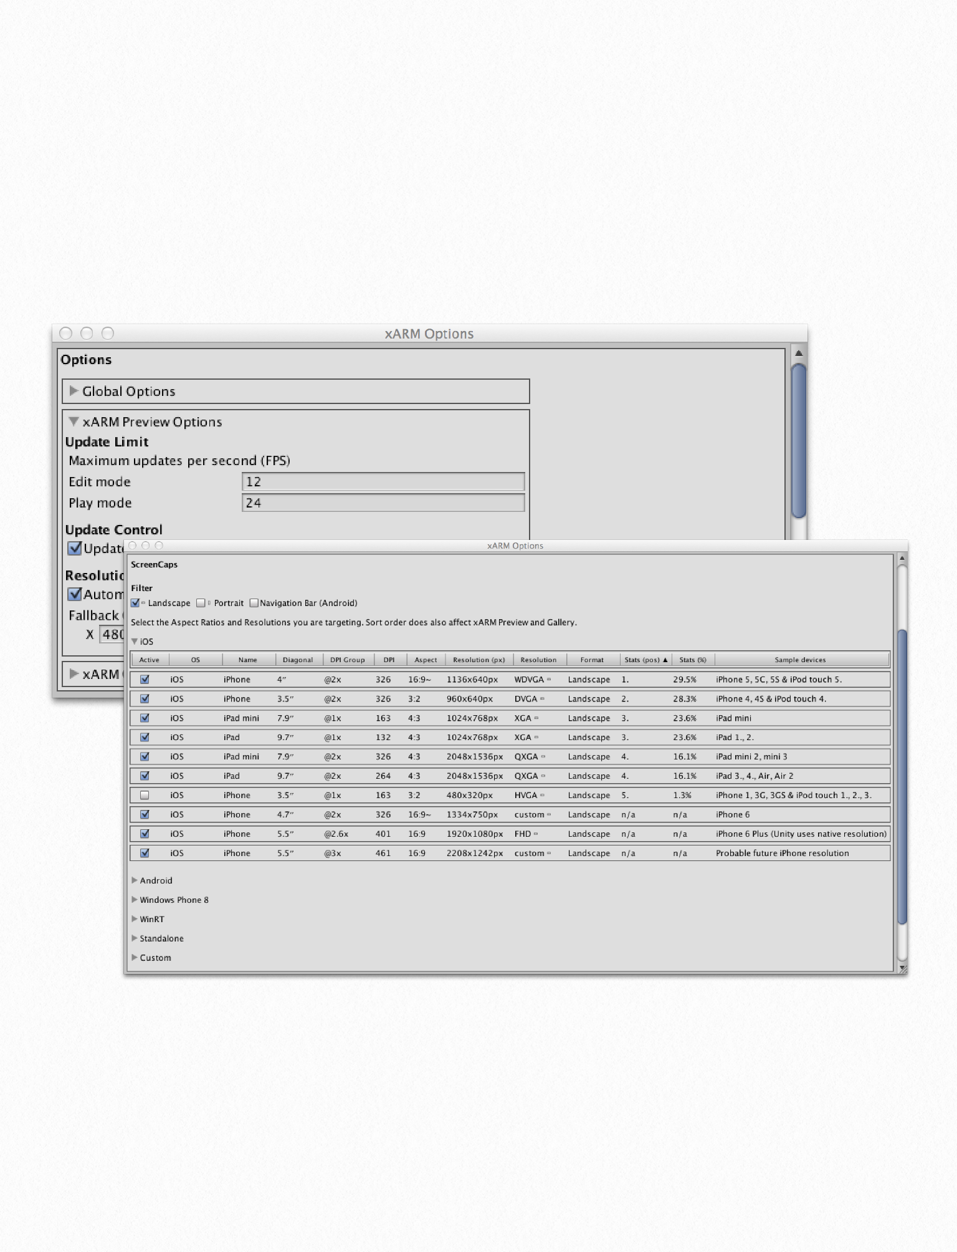The width and height of the screenshot is (957, 1252).
Task: Click the Edit mode FPS field
Action: tap(383, 481)
